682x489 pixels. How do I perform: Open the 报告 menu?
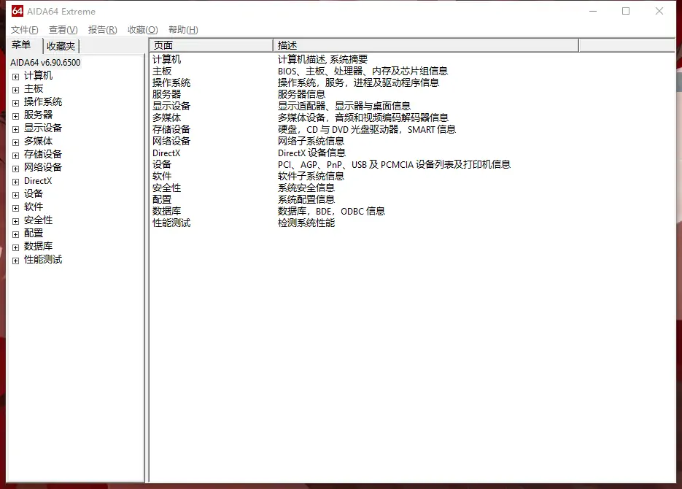[x=102, y=29]
